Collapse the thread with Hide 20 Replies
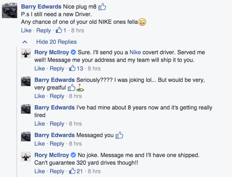This screenshot has width=232, height=177. point(56,42)
